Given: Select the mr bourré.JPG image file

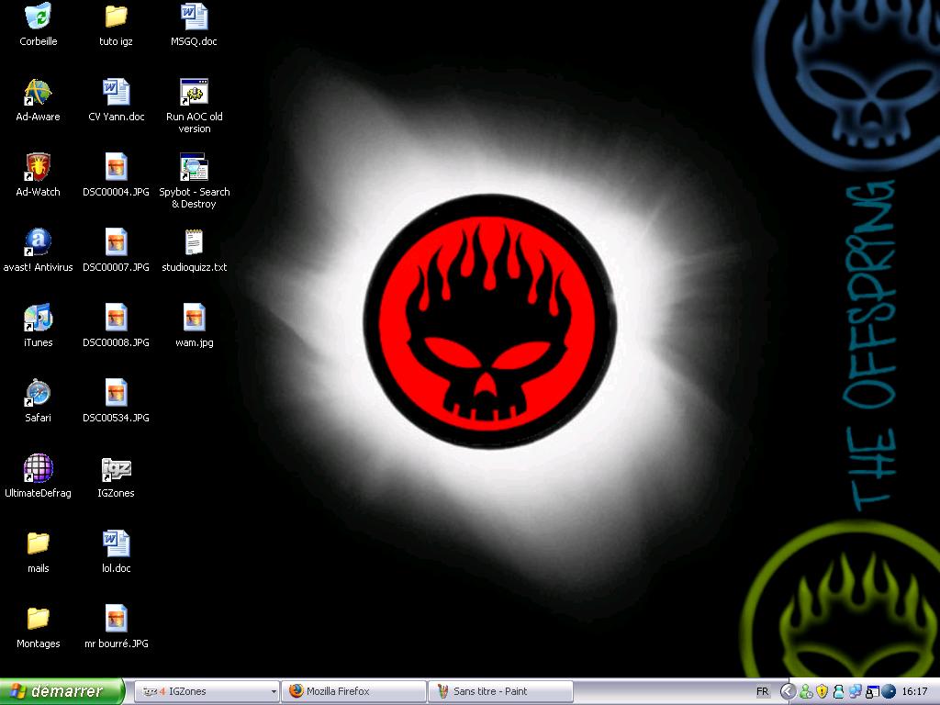Looking at the screenshot, I should (116, 626).
